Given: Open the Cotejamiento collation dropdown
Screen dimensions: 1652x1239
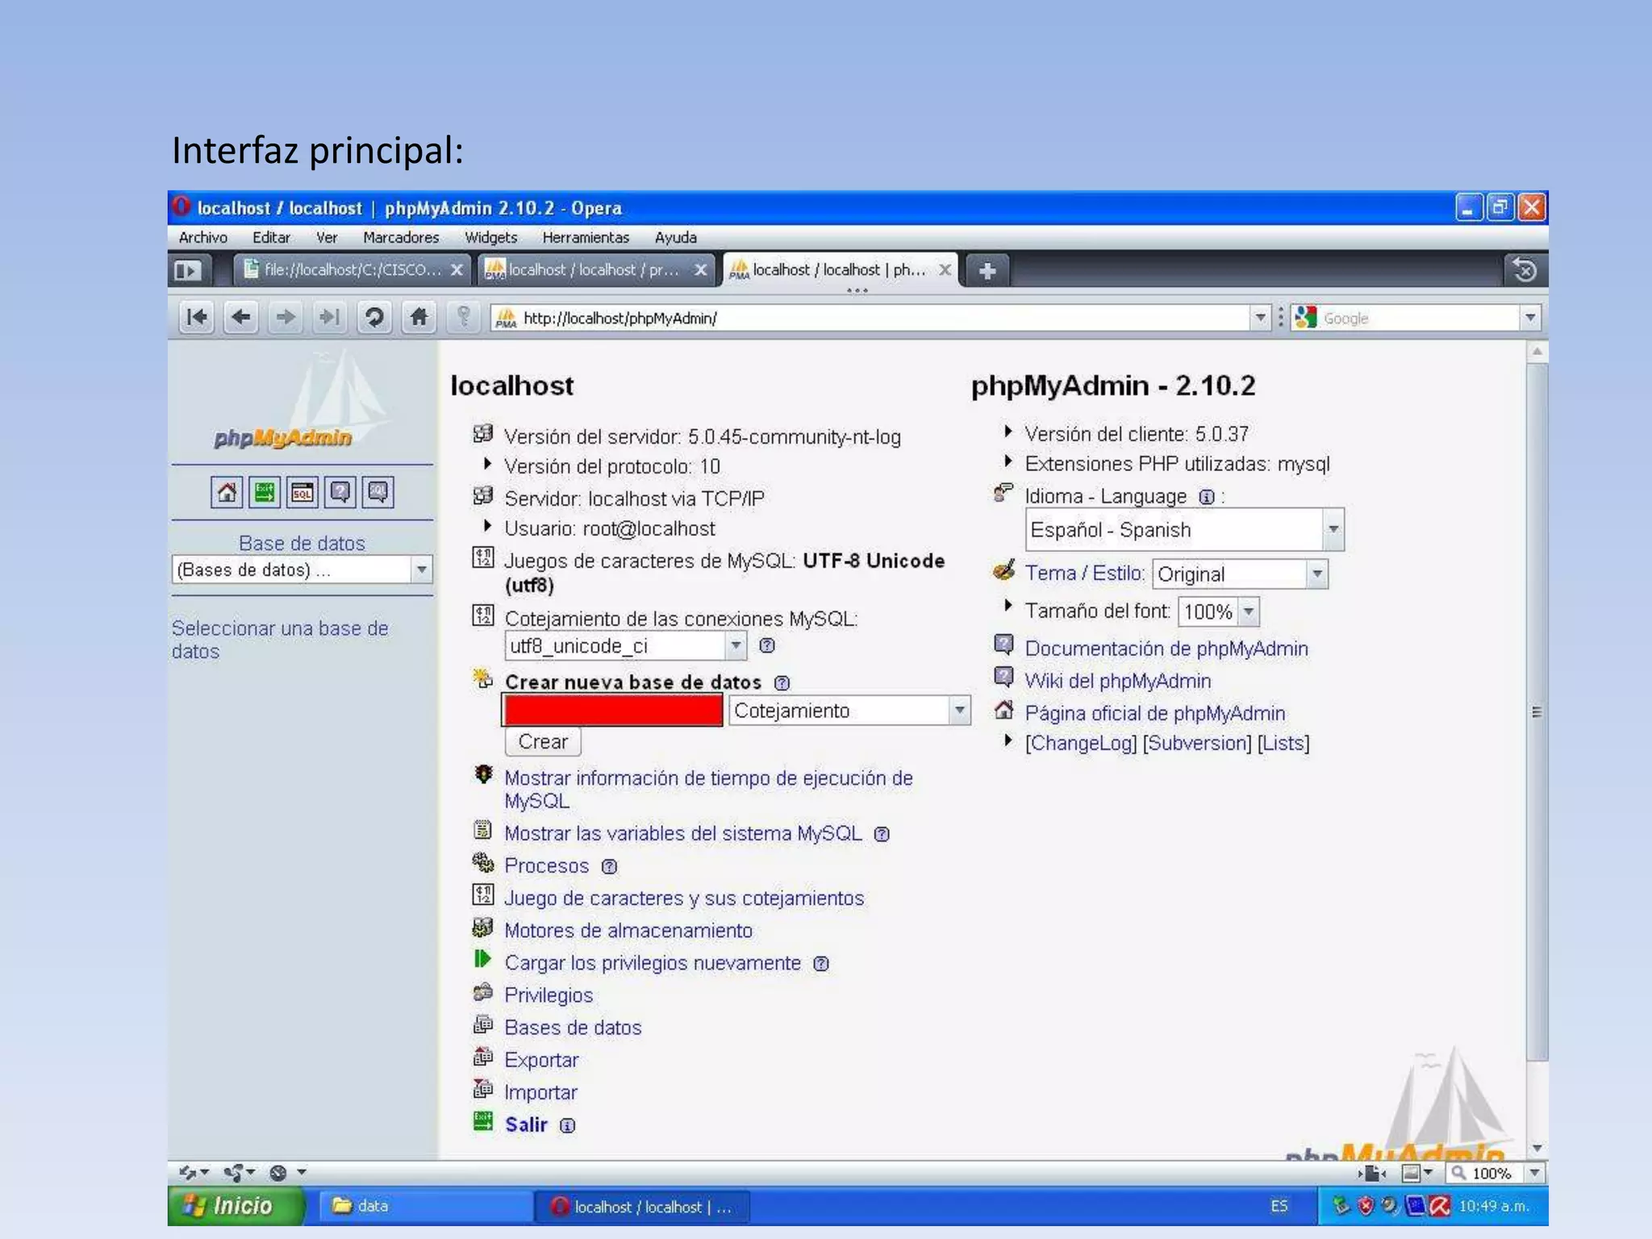Looking at the screenshot, I should [959, 711].
